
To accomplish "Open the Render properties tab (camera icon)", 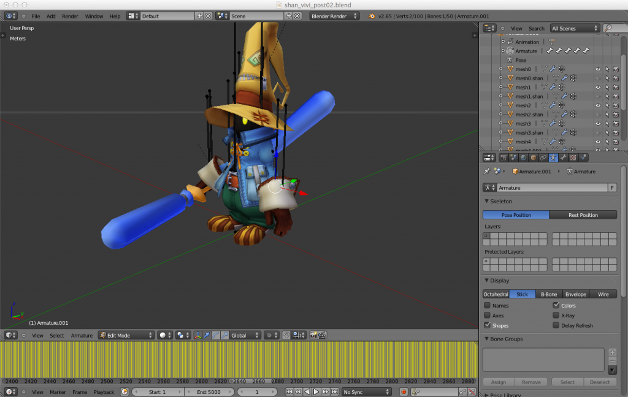I will pos(504,157).
